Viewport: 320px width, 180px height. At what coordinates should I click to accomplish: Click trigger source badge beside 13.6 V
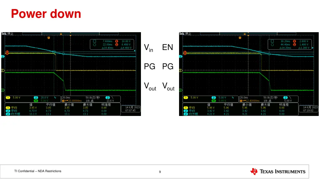108,97
